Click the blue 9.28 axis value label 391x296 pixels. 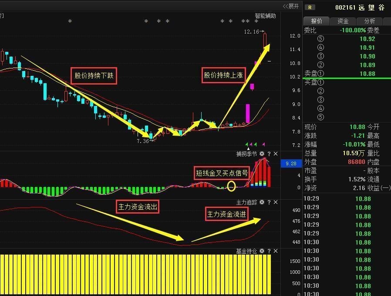(291, 164)
